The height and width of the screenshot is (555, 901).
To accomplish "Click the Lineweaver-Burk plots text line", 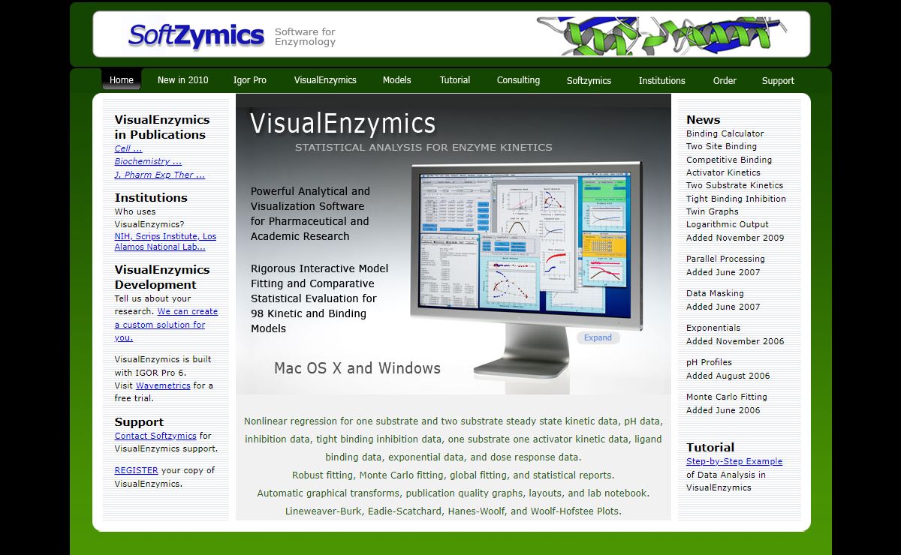I will 454,511.
